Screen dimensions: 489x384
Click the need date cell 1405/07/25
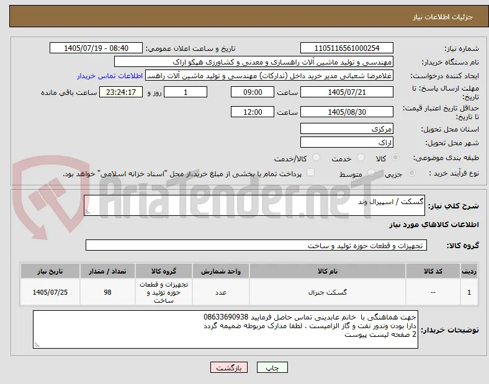[50, 292]
